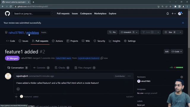Open the GitHub home logo

pos(7,13)
